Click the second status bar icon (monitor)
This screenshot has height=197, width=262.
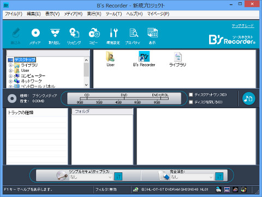(x=227, y=190)
